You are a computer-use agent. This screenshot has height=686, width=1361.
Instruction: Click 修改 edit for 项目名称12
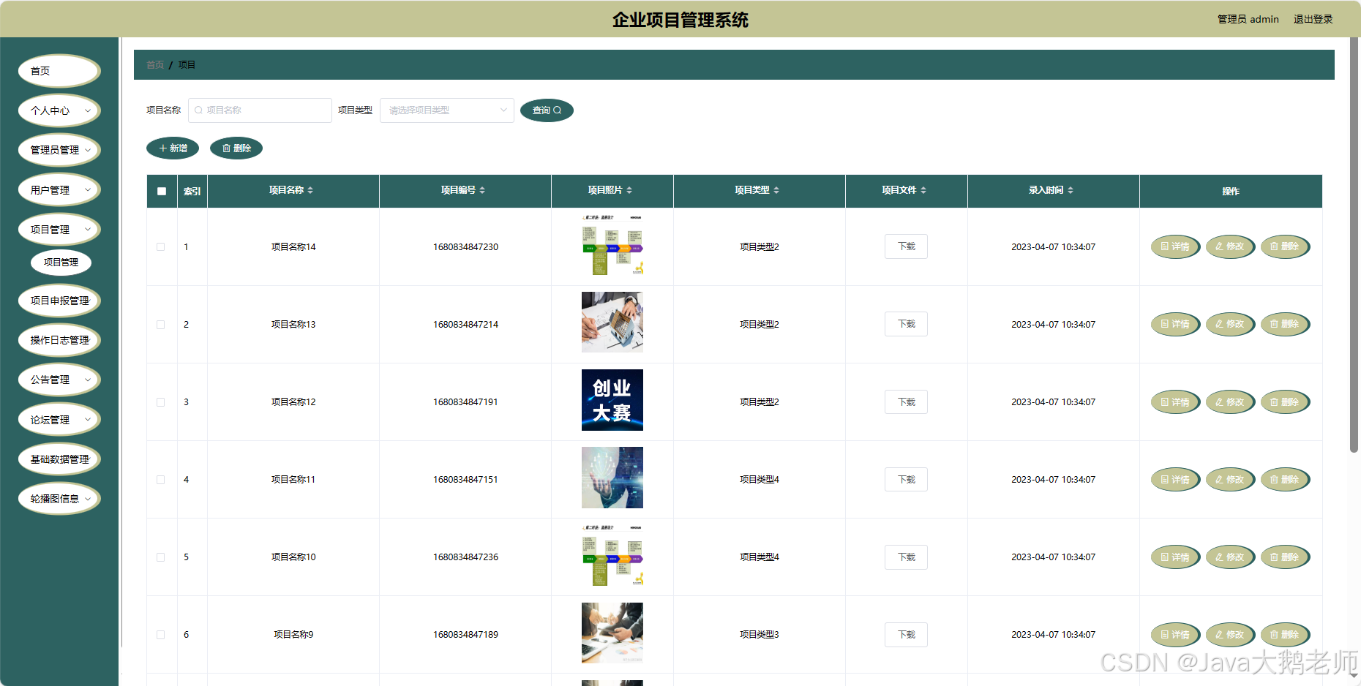(x=1230, y=402)
